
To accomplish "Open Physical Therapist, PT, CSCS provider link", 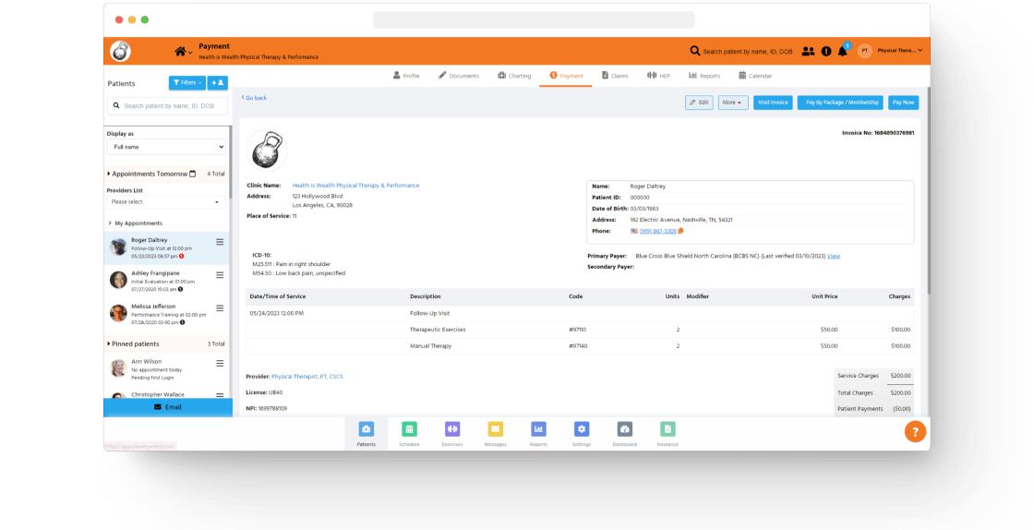I will pyautogui.click(x=307, y=377).
